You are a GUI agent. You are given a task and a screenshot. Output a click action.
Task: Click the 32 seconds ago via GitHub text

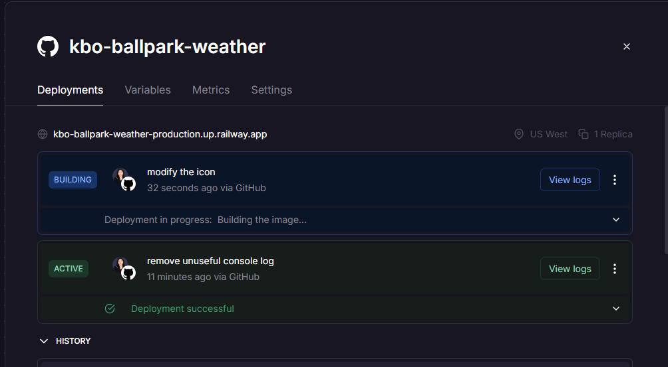click(207, 188)
